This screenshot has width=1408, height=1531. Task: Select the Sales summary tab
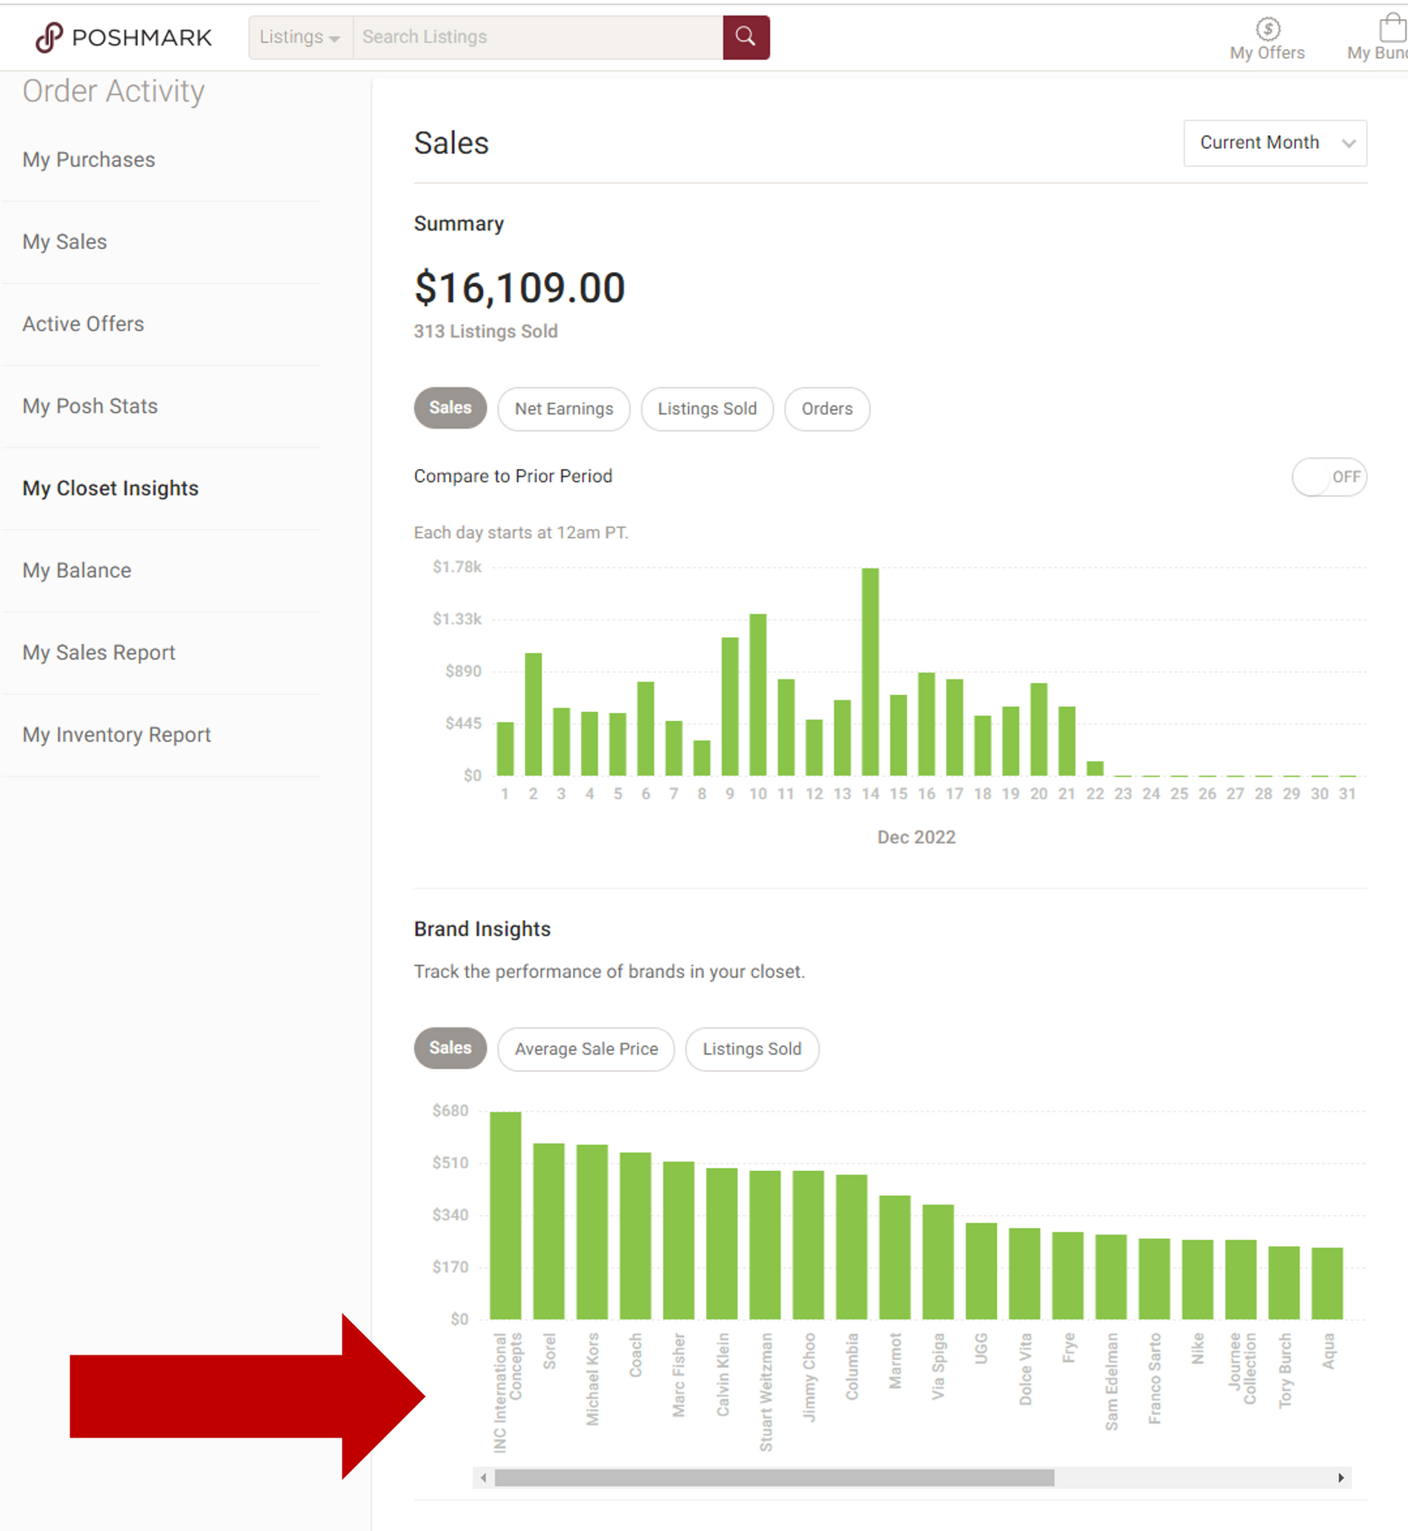click(451, 408)
